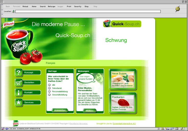Click the Print toolbar button
Viewport: 188px width, 131px height.
(x=69, y=6)
